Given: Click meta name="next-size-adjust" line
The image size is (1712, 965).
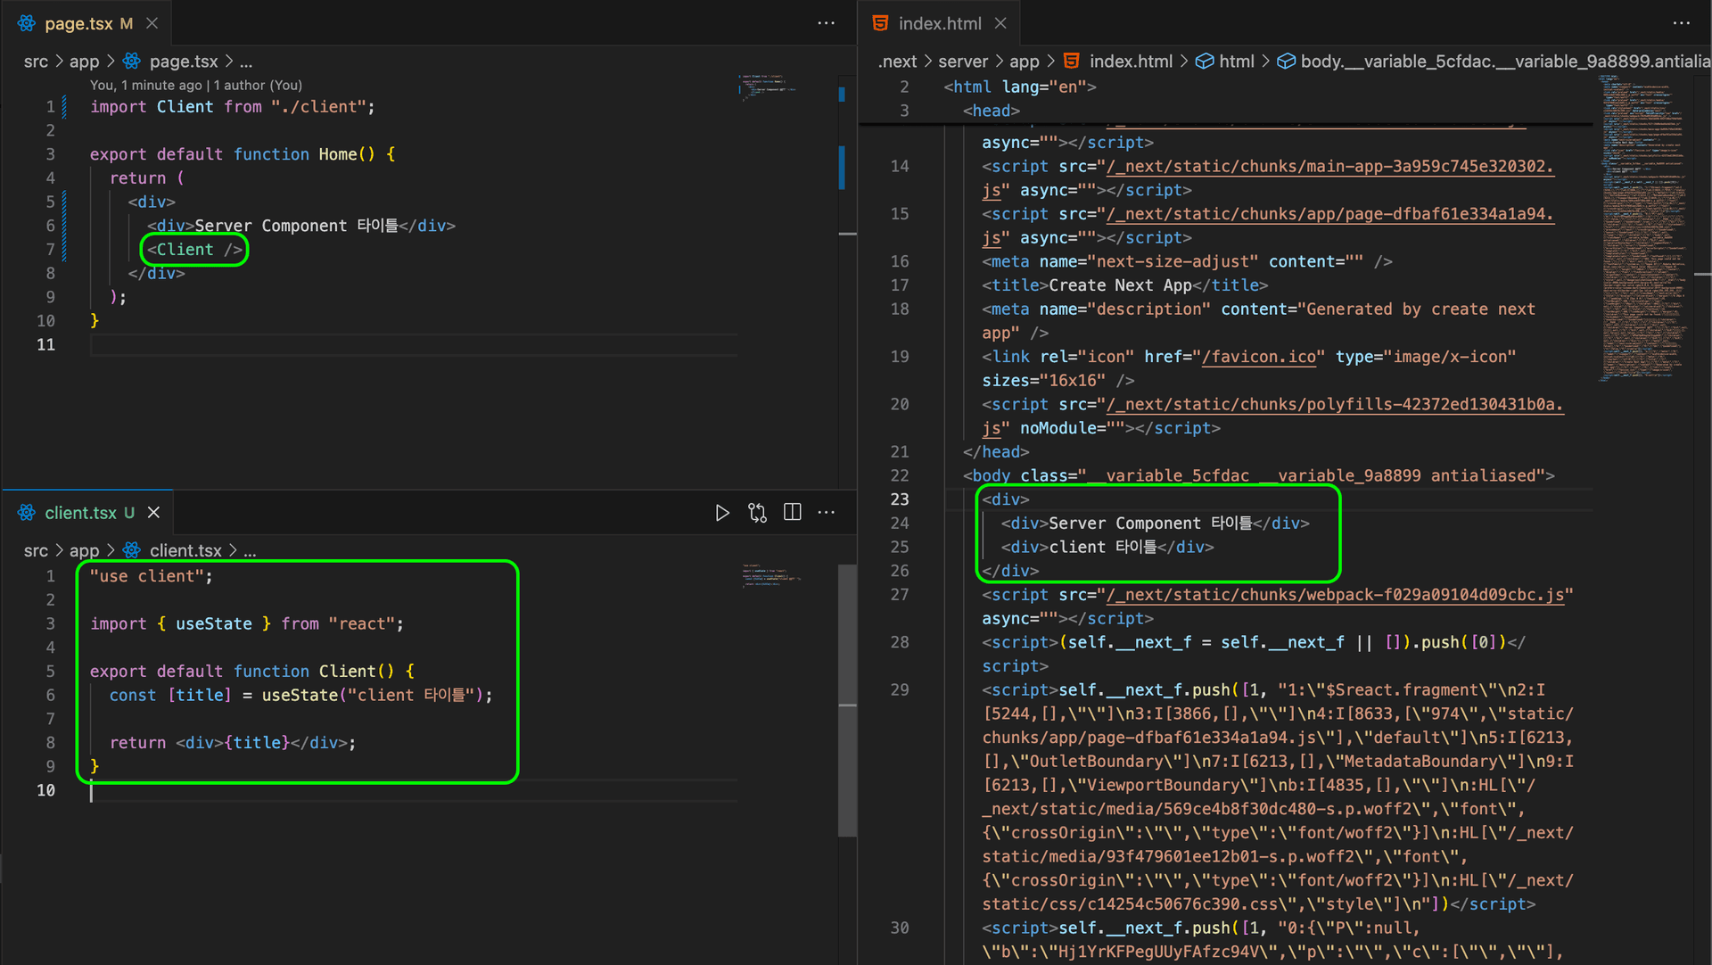Looking at the screenshot, I should pos(1187,261).
